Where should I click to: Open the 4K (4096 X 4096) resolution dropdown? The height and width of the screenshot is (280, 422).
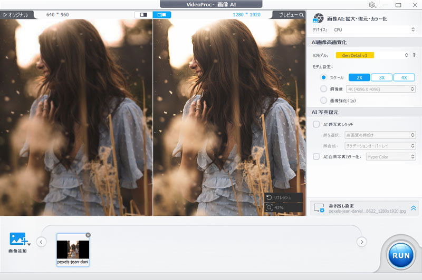[381, 89]
